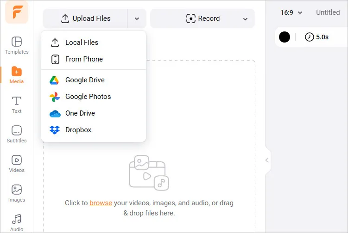Open the Subtitles sidebar panel
This screenshot has height=233, width=348.
pyautogui.click(x=17, y=134)
